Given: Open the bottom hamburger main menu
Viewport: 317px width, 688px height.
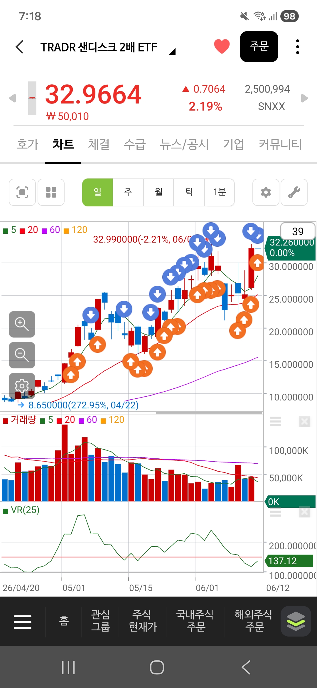Looking at the screenshot, I should click(x=23, y=622).
